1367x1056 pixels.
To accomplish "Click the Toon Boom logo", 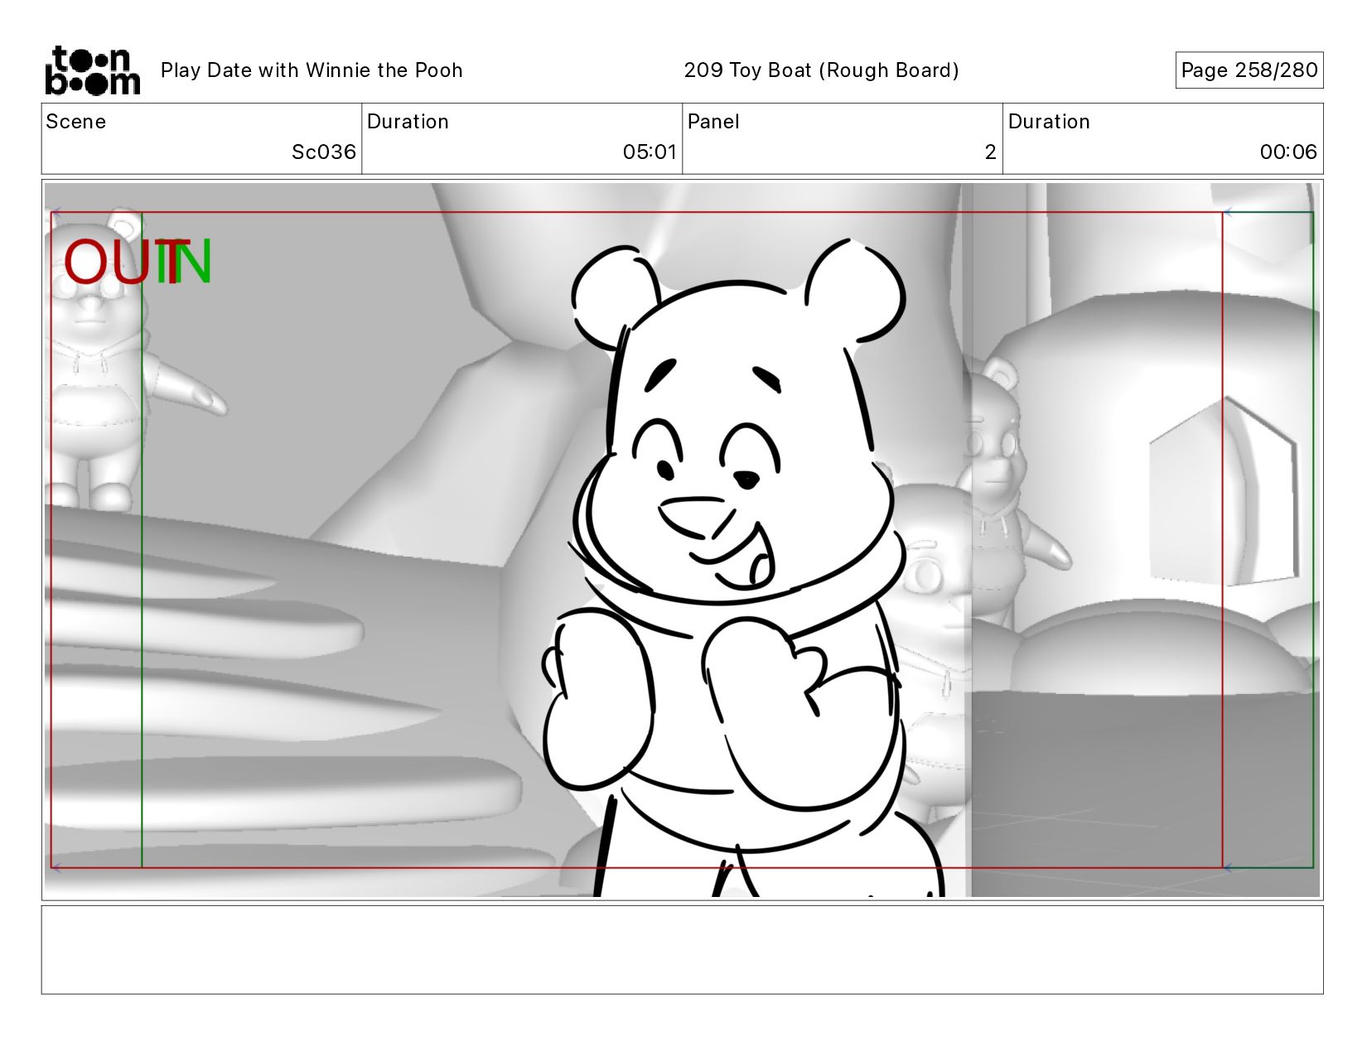I will click(x=92, y=70).
